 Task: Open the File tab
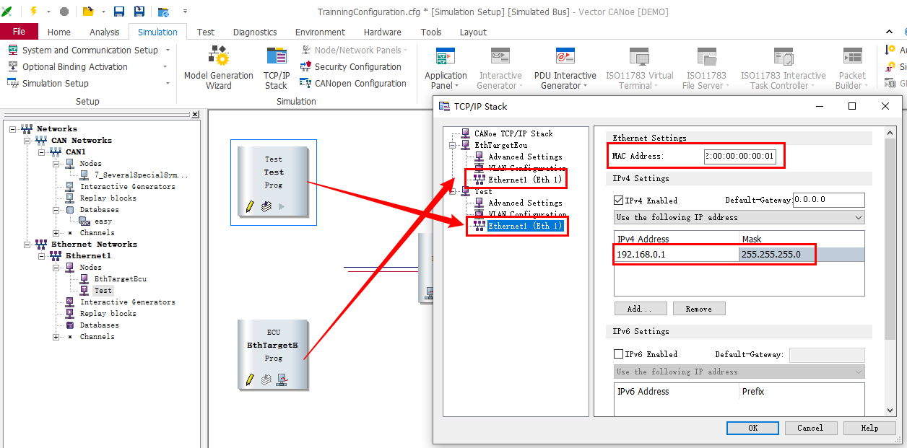tap(19, 32)
